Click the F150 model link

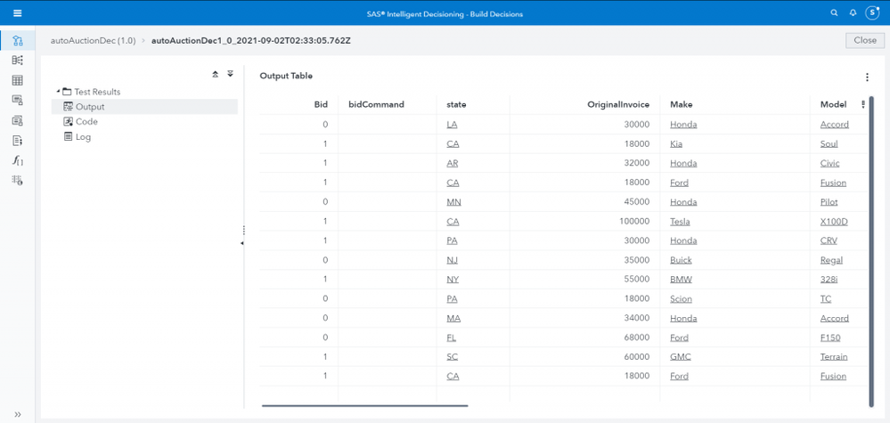point(829,338)
